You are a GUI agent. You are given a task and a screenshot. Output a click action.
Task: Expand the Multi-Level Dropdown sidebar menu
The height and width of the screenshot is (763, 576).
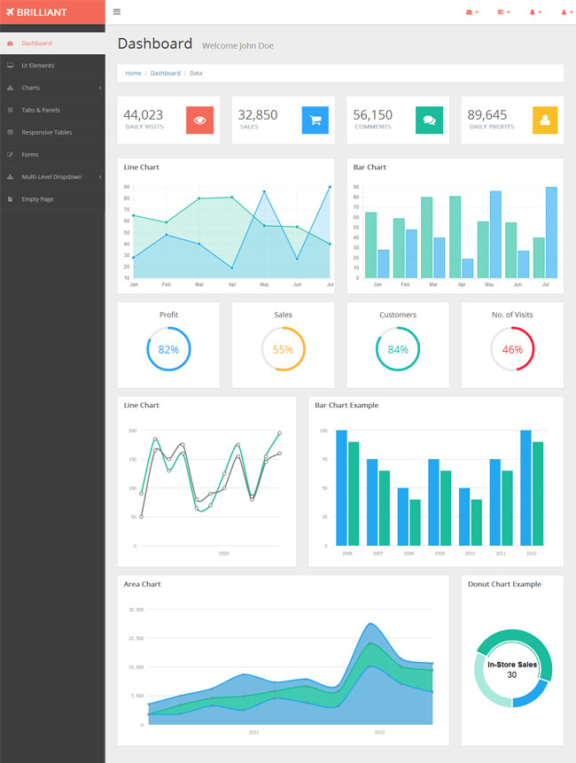coord(52,177)
